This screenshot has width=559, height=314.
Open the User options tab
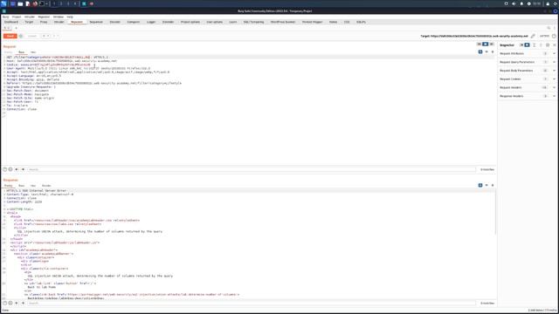(x=214, y=22)
